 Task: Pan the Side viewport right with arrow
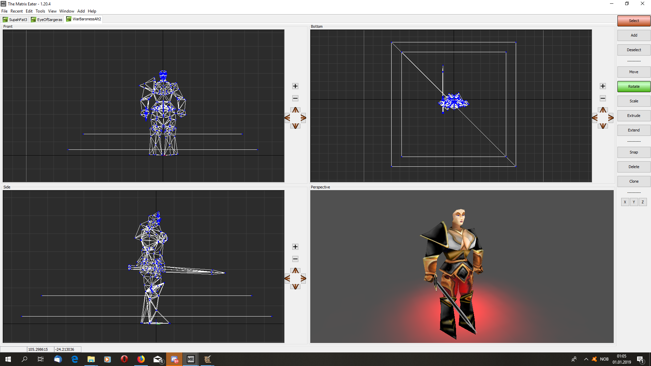click(x=303, y=279)
